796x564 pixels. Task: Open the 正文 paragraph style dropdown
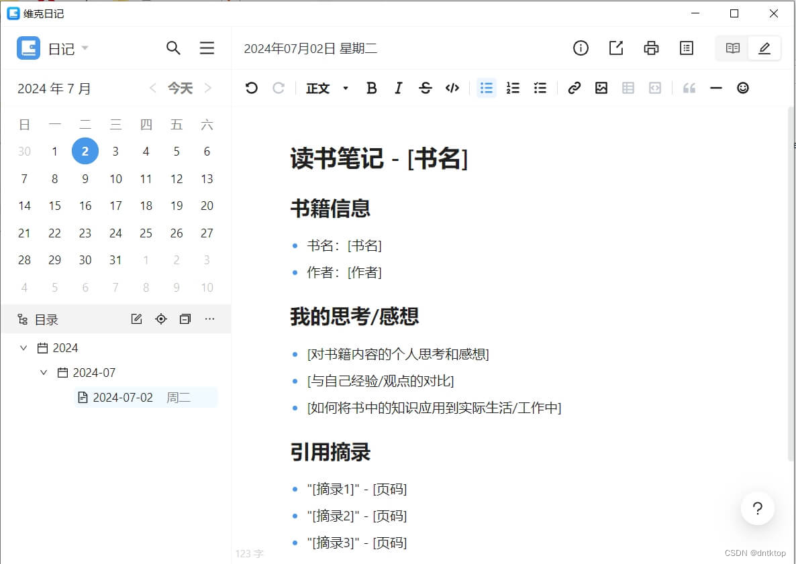pos(327,89)
